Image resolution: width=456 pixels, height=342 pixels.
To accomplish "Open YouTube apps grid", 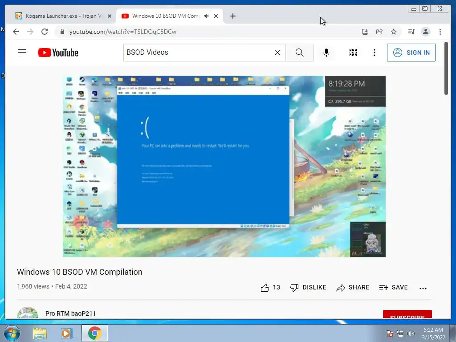I will [x=353, y=53].
